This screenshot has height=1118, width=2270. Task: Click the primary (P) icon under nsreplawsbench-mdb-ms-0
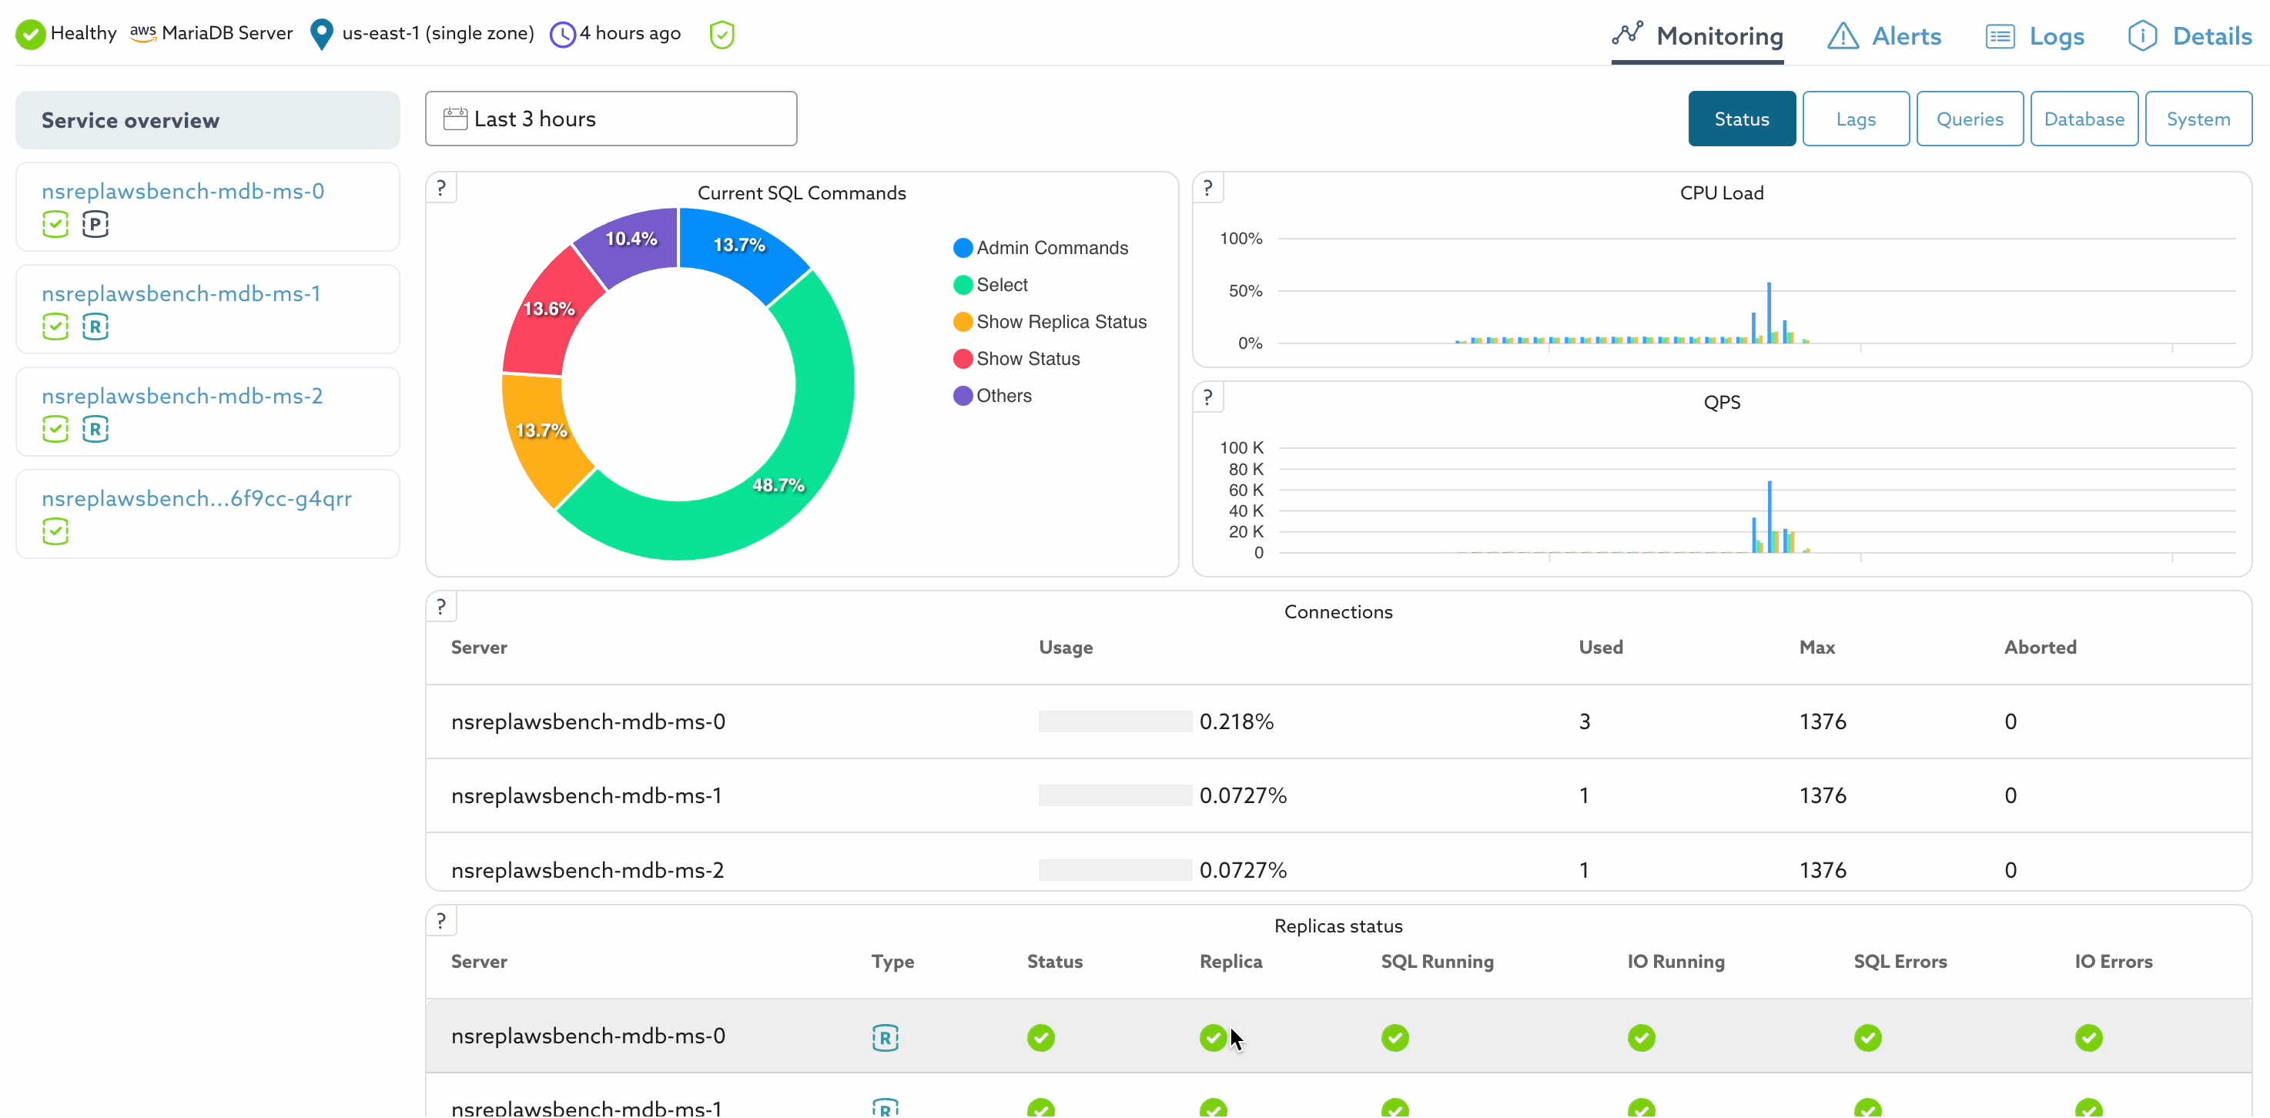point(95,225)
